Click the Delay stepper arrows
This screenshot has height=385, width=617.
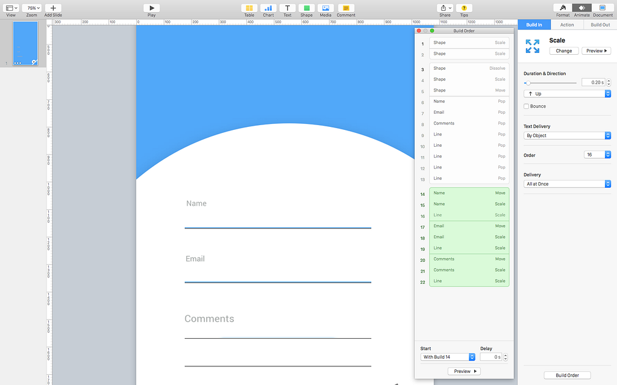(506, 357)
